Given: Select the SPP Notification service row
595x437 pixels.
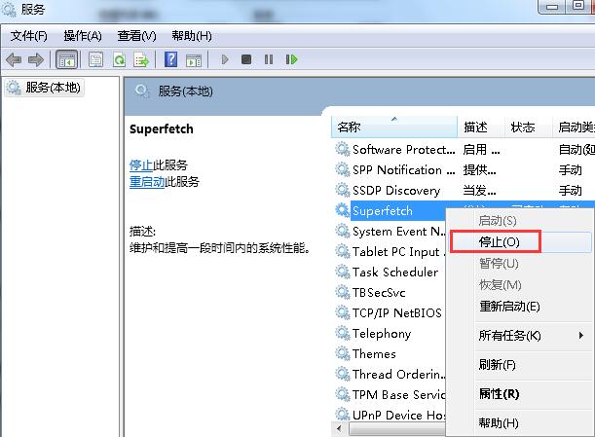Looking at the screenshot, I should pyautogui.click(x=465, y=170).
